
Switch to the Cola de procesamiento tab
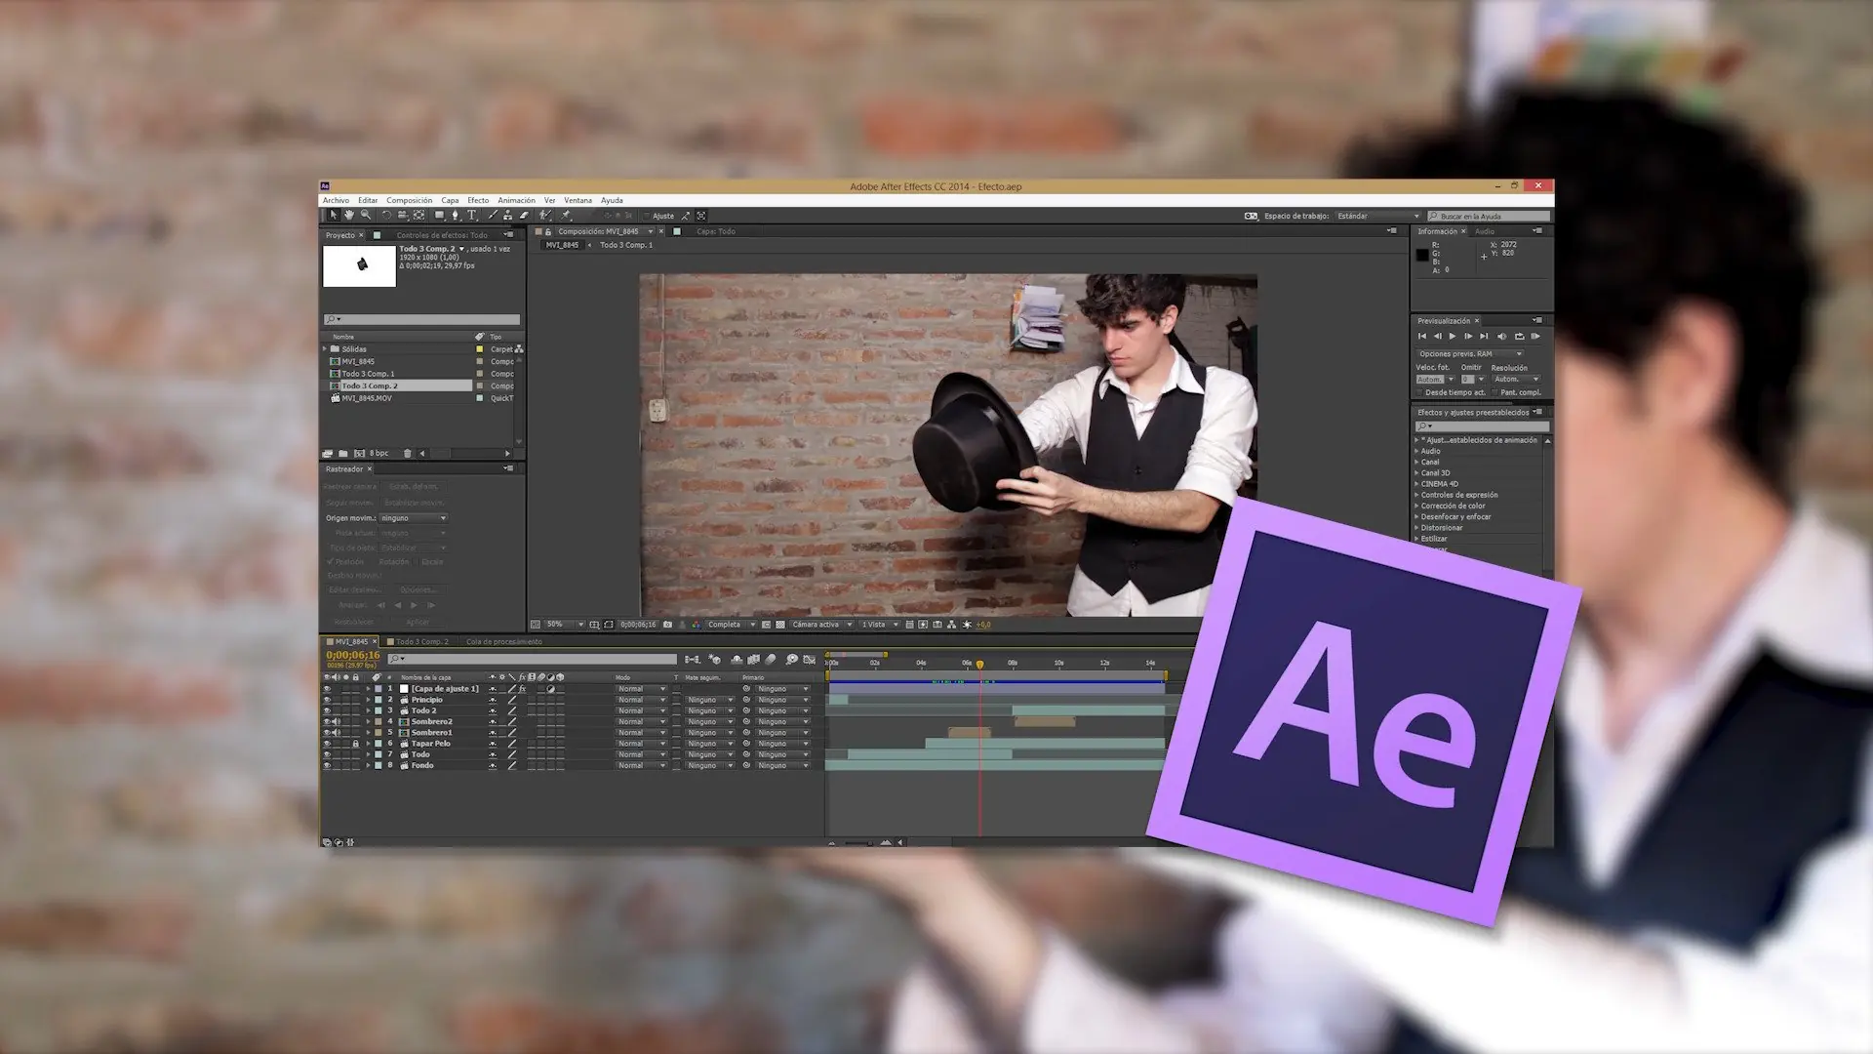504,642
